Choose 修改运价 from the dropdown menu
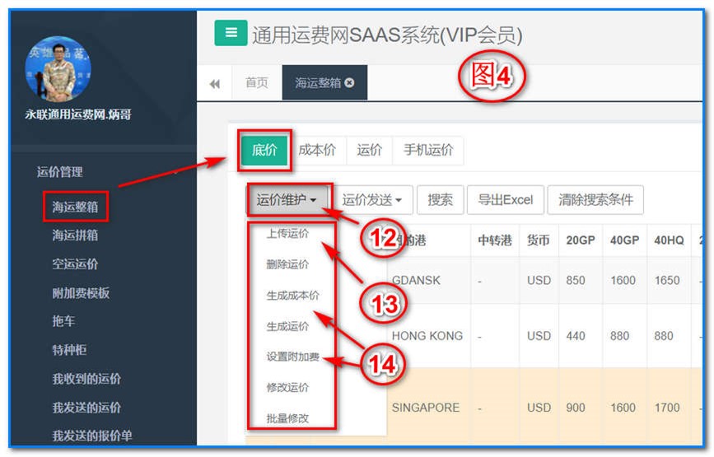This screenshot has height=457, width=714. tap(287, 387)
